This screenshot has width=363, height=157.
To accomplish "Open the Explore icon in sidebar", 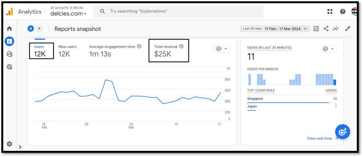I will (x=9, y=54).
